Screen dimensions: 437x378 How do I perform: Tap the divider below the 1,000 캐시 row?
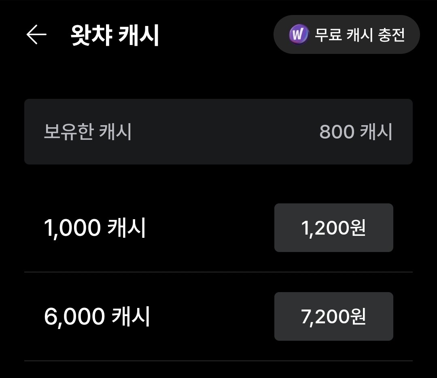(218, 272)
